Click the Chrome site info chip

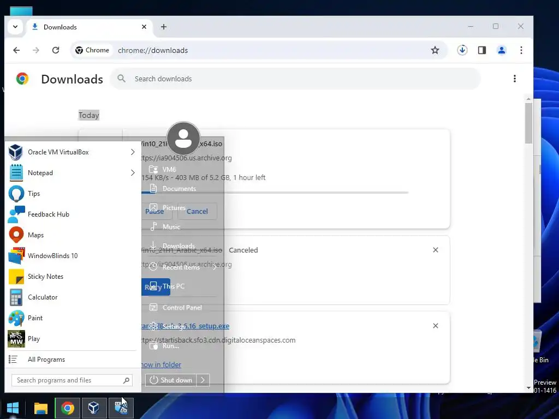coord(92,50)
